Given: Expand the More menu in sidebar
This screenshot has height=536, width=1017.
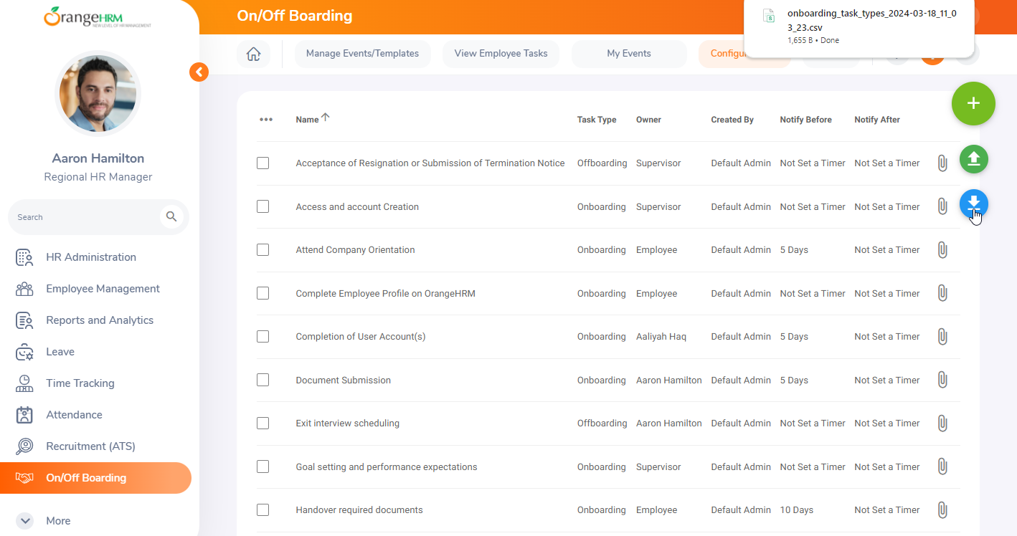Looking at the screenshot, I should [25, 521].
